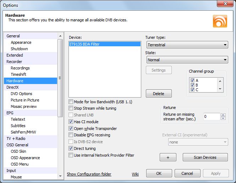Go to Teletext options

(18, 119)
